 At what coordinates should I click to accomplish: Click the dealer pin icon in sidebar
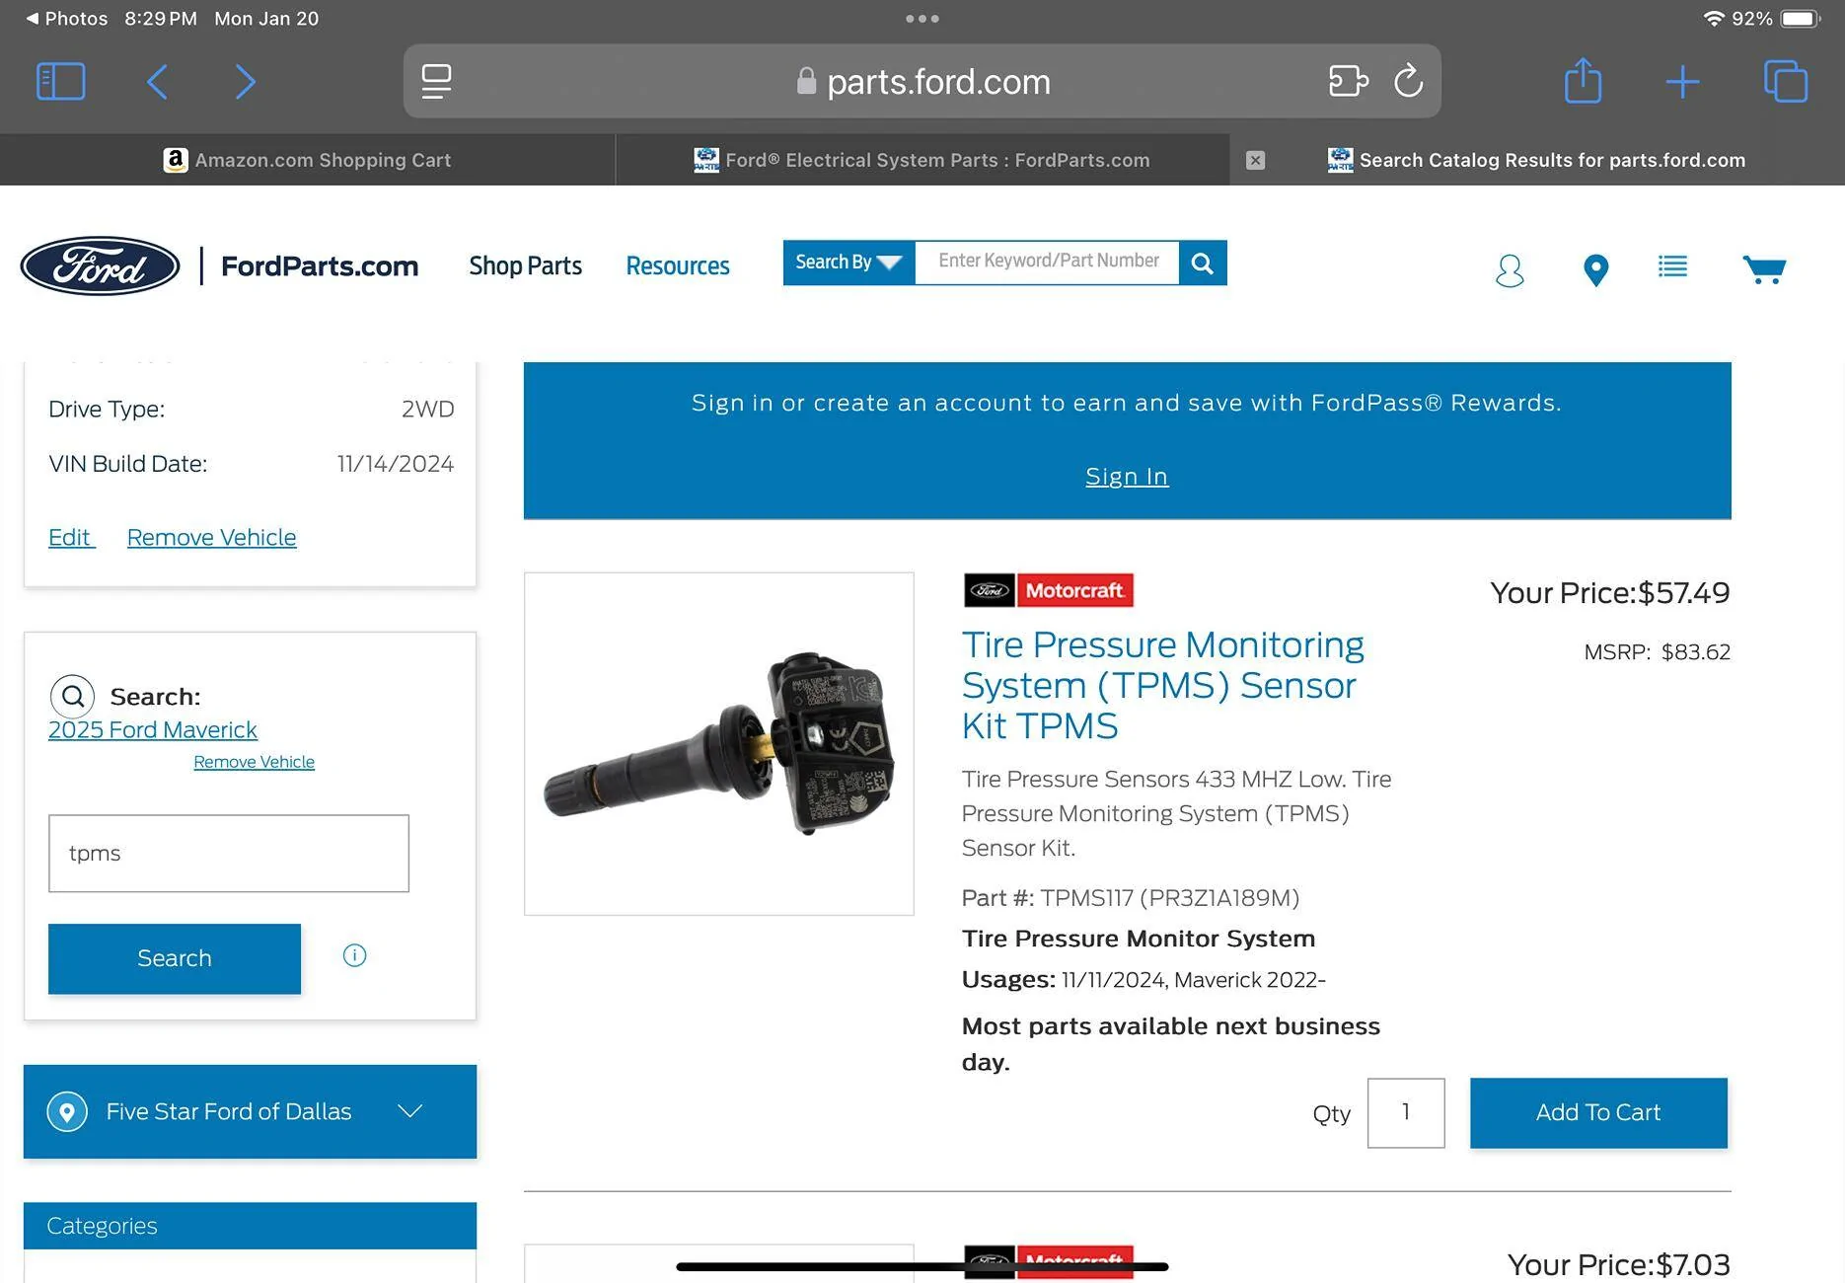[67, 1111]
